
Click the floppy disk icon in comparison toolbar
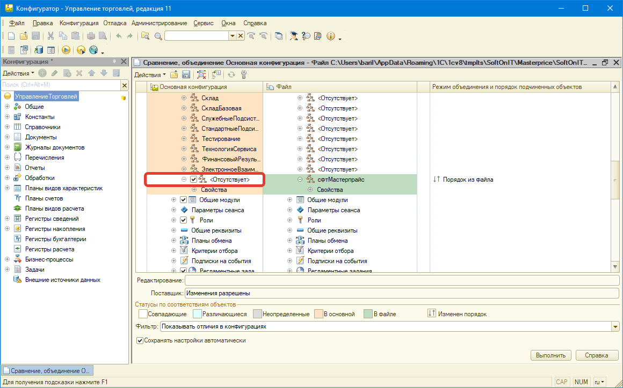click(x=186, y=74)
